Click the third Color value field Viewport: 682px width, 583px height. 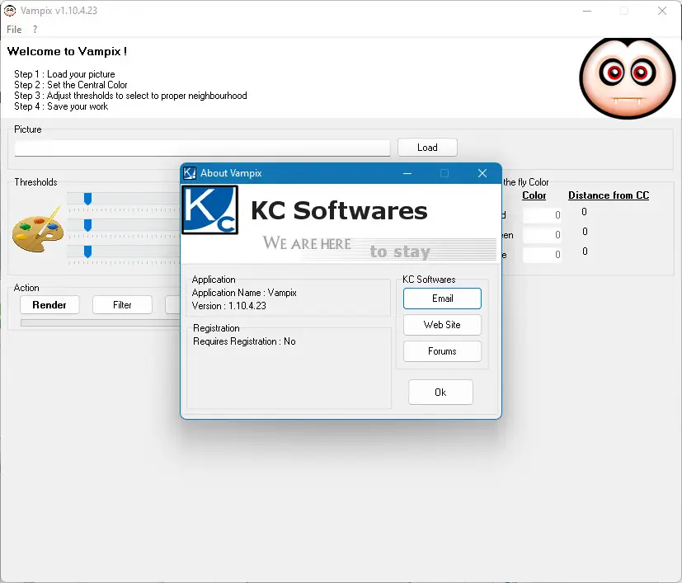[x=542, y=255]
